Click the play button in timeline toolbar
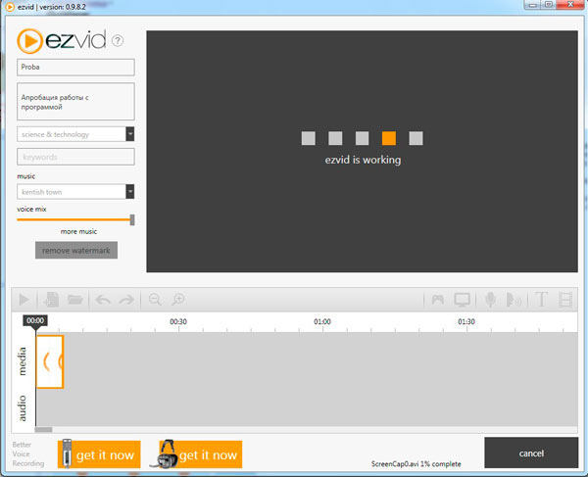Viewport: 588px width, 477px height. pos(25,300)
